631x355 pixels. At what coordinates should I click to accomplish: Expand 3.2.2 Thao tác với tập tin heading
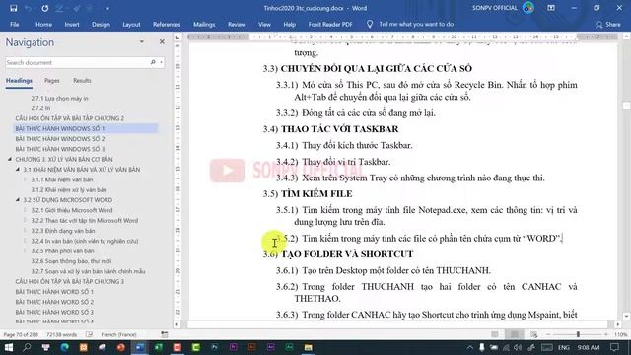26,220
